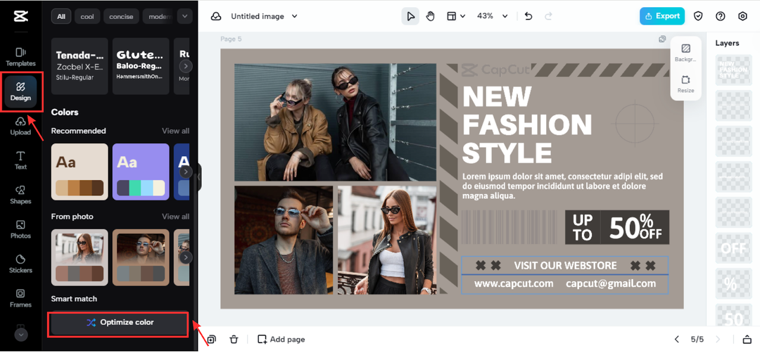
Task: Apply the brown recommended color palette
Action: click(80, 171)
